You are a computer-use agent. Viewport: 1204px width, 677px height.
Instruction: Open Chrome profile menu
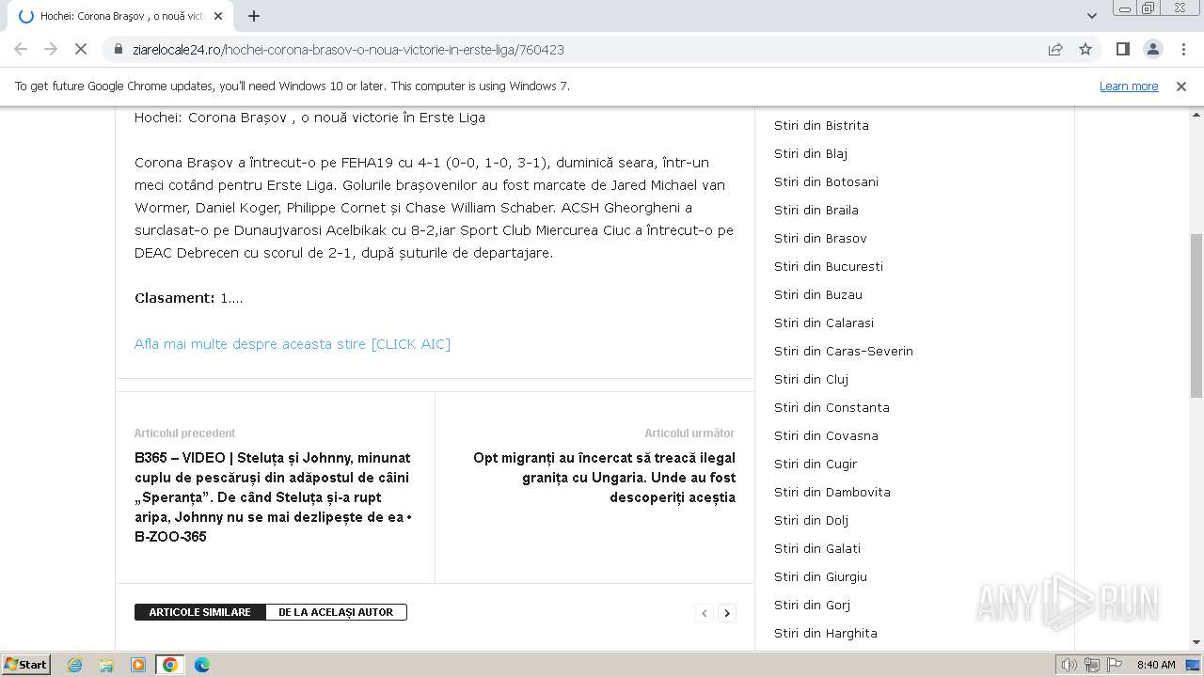1152,49
